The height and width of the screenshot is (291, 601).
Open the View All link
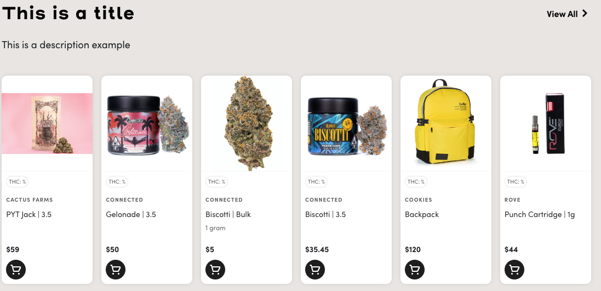tap(567, 14)
